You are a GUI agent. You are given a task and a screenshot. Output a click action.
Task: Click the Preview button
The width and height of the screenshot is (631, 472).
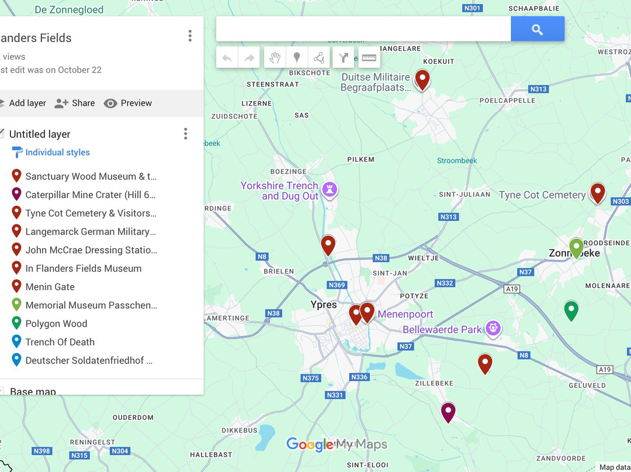pyautogui.click(x=128, y=103)
